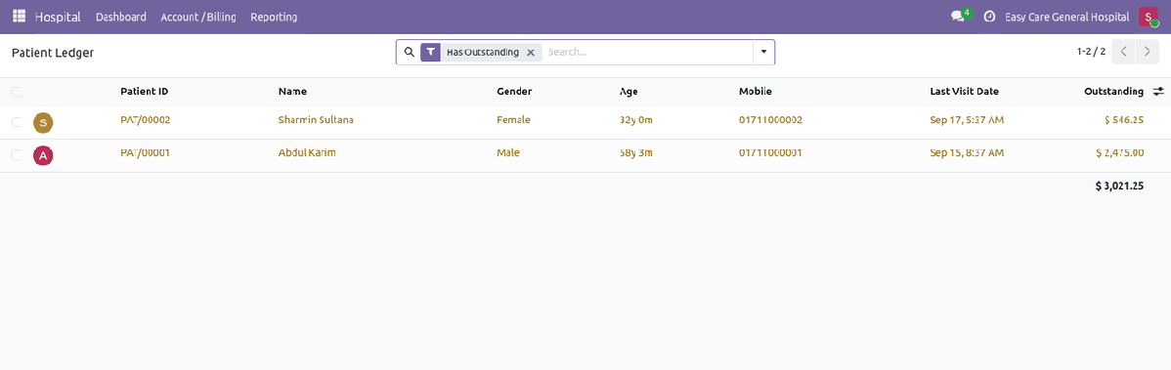Click outstanding amount $ 2,475.00
Image resolution: width=1171 pixels, height=370 pixels.
1119,153
